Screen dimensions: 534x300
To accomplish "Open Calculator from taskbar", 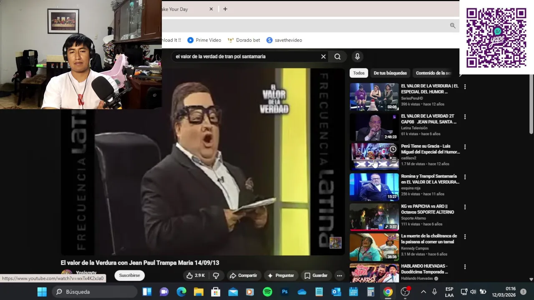I will 370,292.
